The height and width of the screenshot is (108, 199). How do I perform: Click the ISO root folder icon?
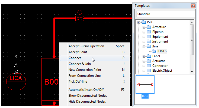point(144,22)
